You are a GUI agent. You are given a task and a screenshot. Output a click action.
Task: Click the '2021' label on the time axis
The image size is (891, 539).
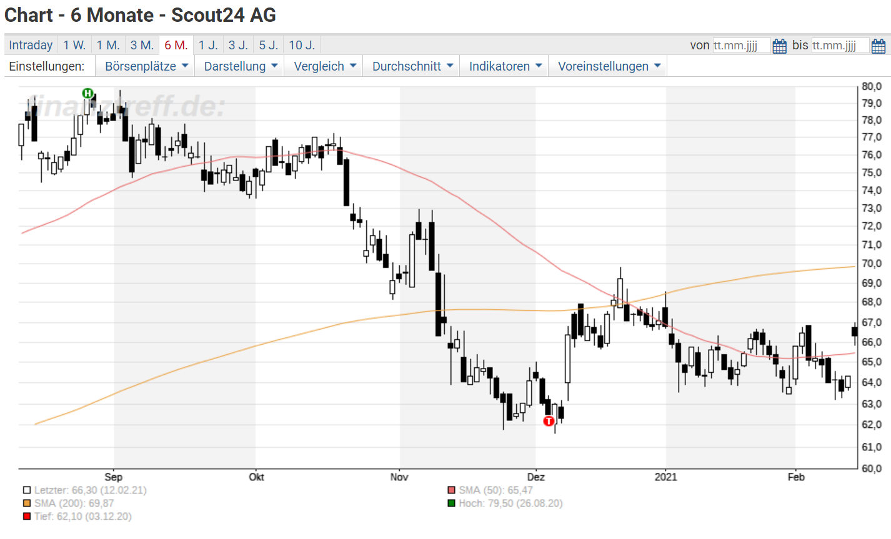pyautogui.click(x=666, y=477)
